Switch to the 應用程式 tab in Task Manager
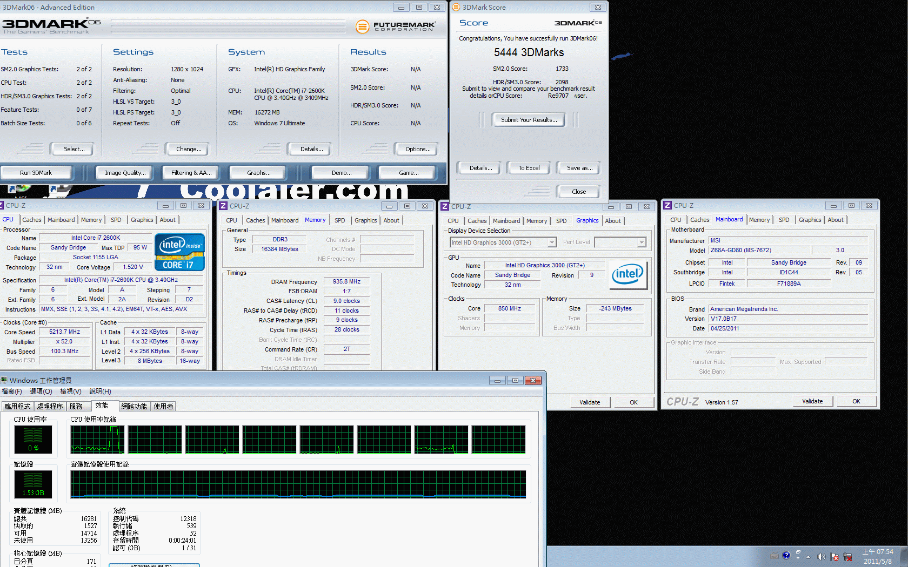Screen dimensions: 908x567 click(18, 407)
